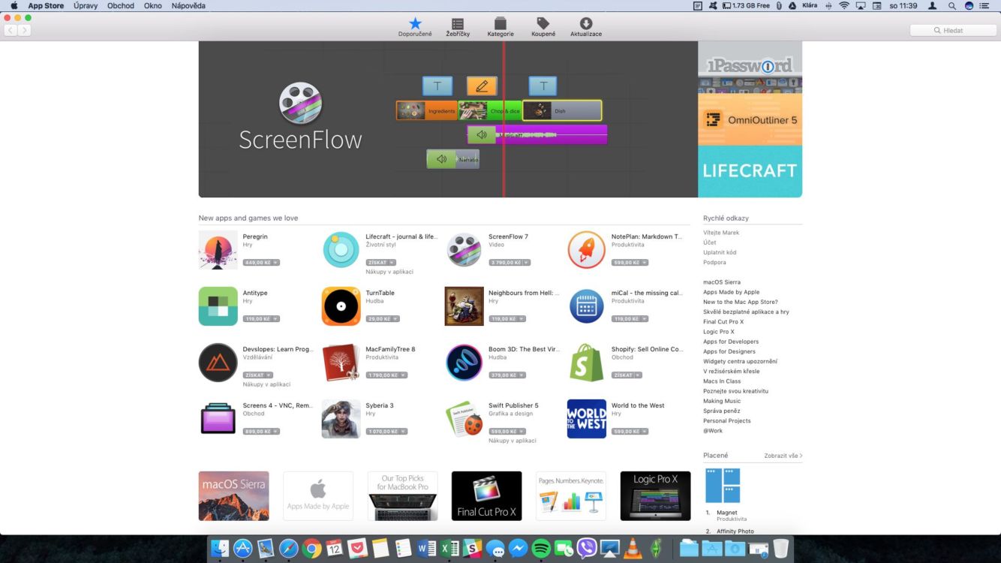
Task: Open the Obchod menu
Action: pos(120,5)
